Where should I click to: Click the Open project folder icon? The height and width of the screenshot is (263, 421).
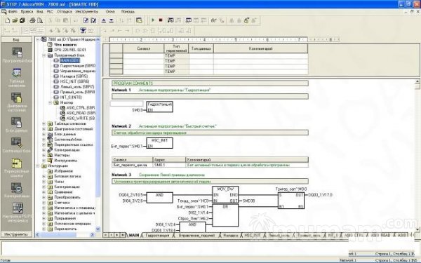pyautogui.click(x=15, y=20)
